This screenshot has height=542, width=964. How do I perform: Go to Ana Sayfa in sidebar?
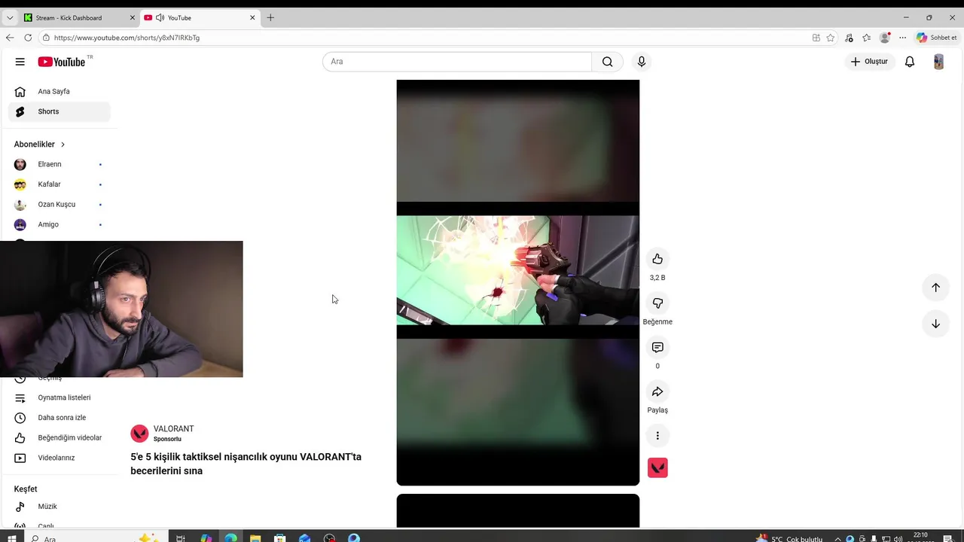click(59, 92)
